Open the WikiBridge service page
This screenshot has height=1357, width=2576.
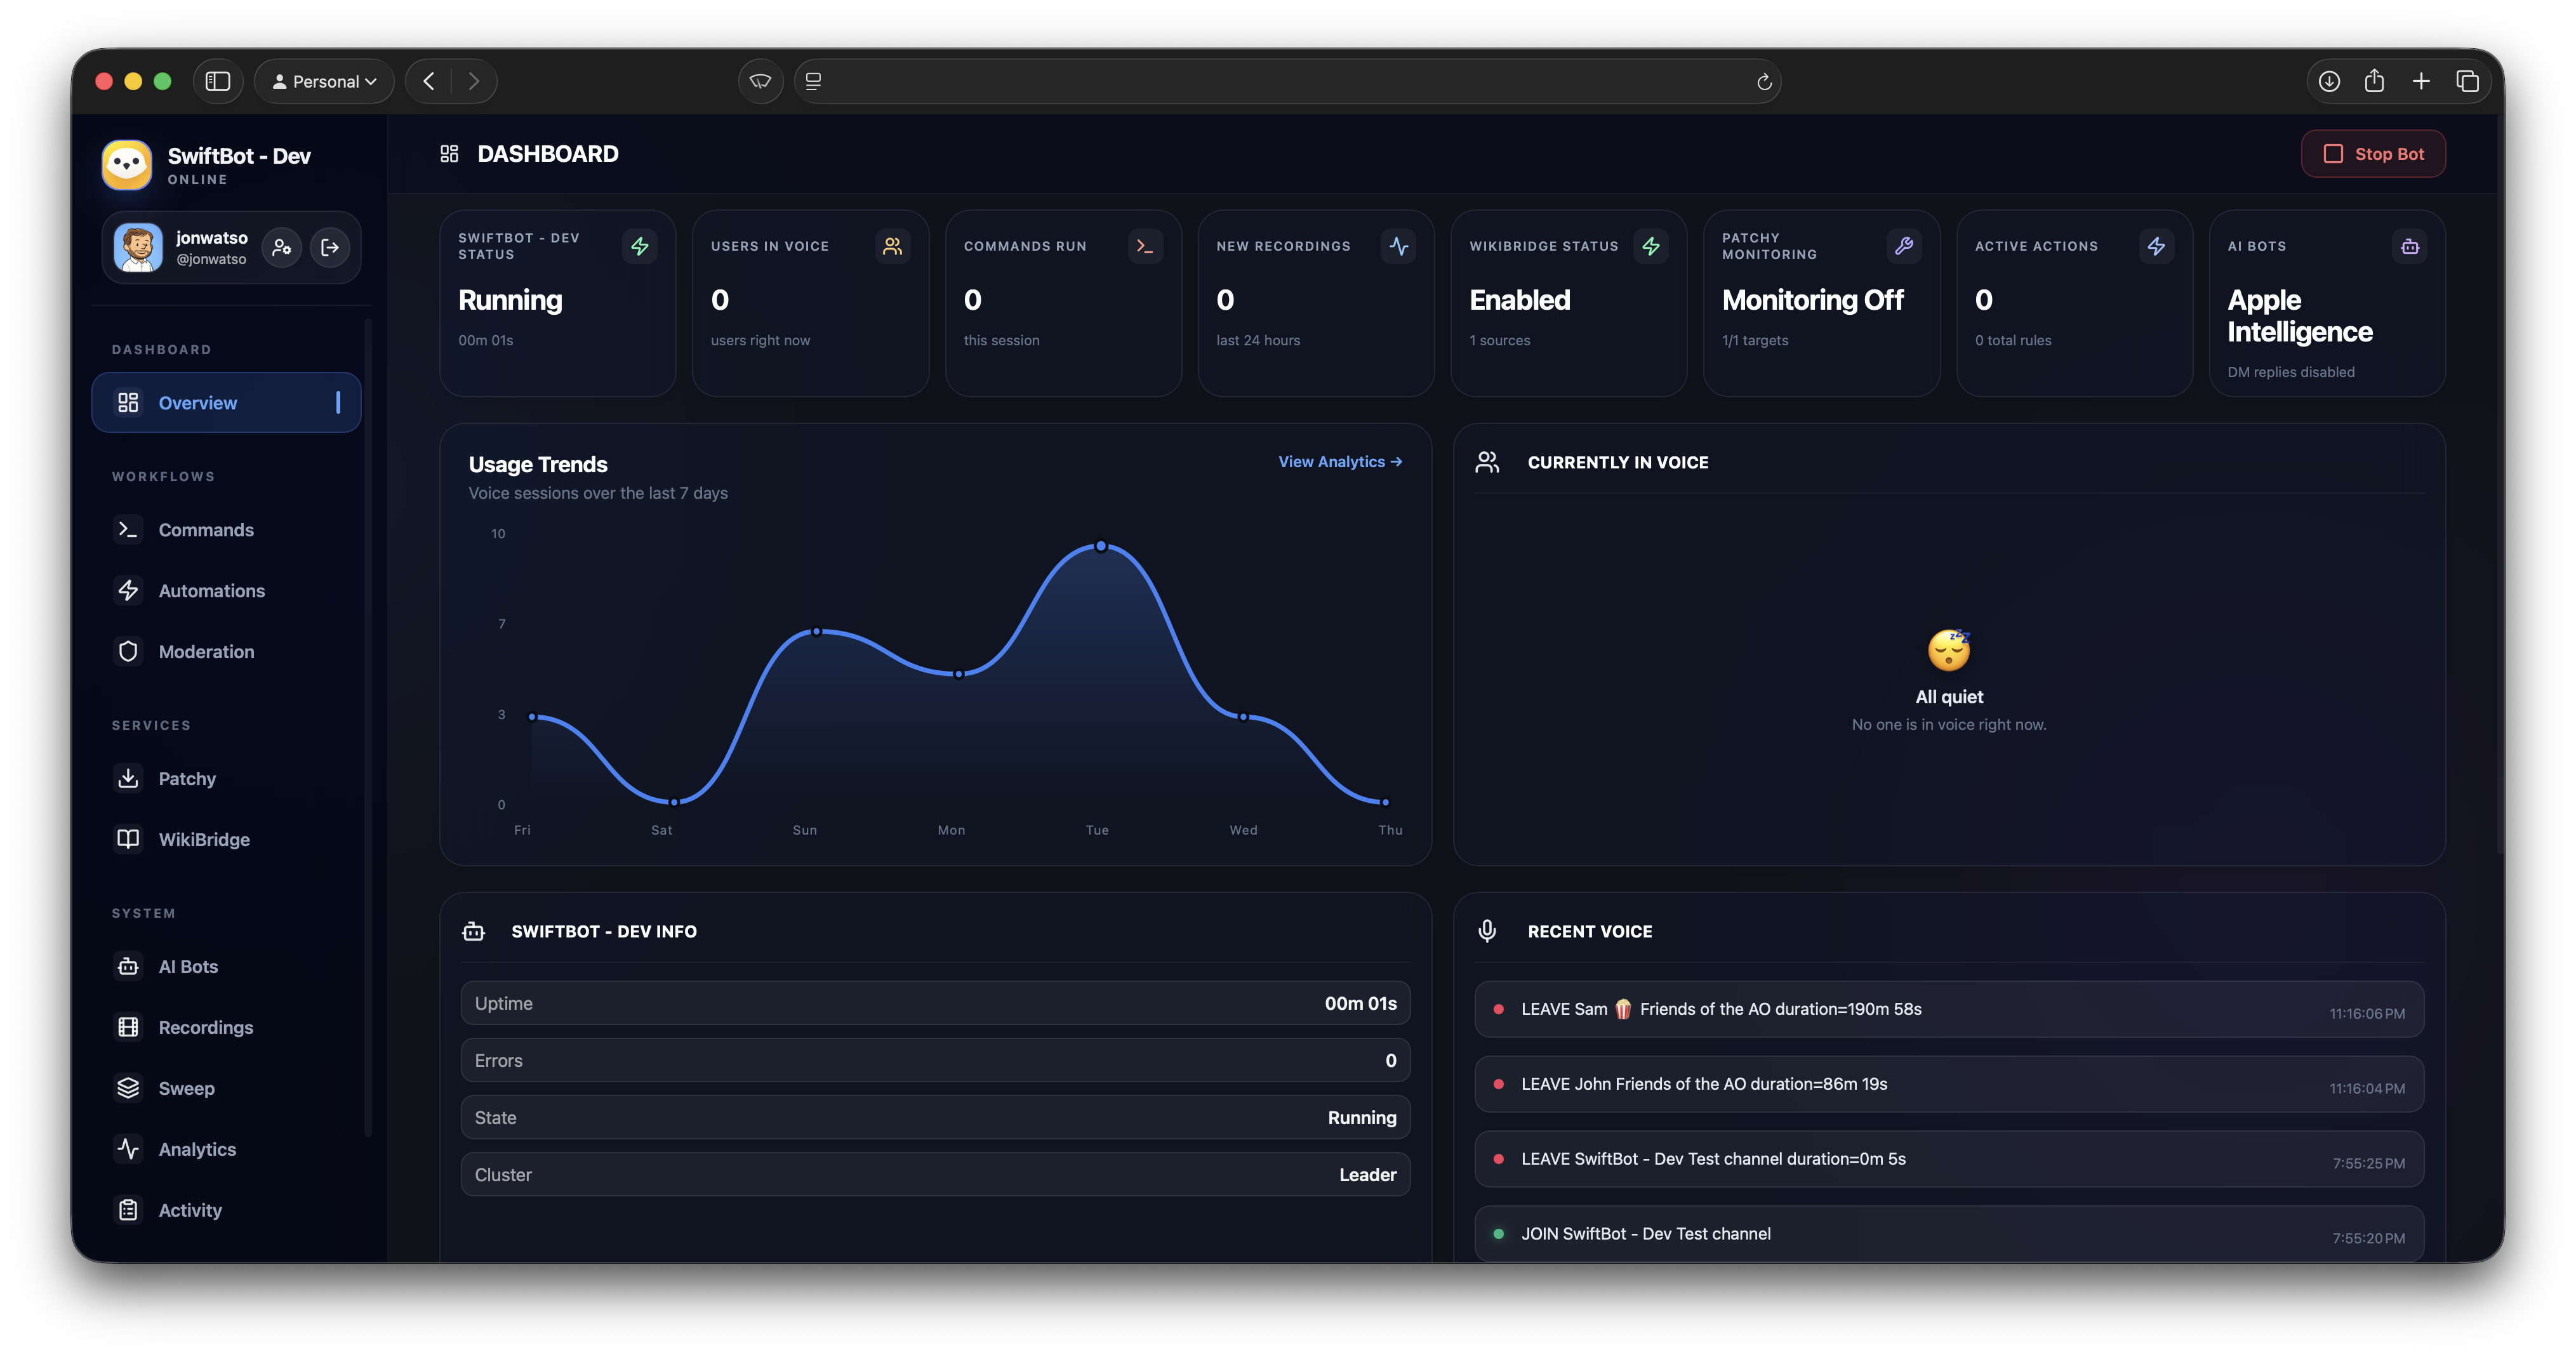tap(226, 840)
